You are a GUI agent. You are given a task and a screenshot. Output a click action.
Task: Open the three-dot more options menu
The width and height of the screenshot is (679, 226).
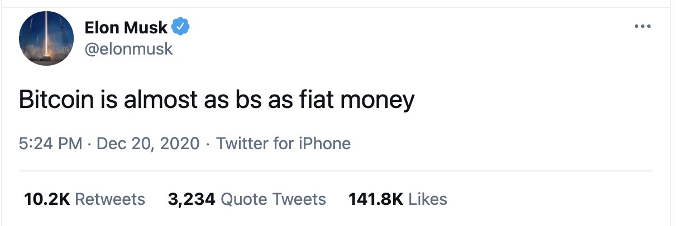[x=643, y=27]
